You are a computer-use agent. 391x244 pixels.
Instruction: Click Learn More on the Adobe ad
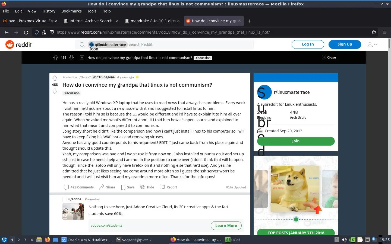(x=226, y=226)
